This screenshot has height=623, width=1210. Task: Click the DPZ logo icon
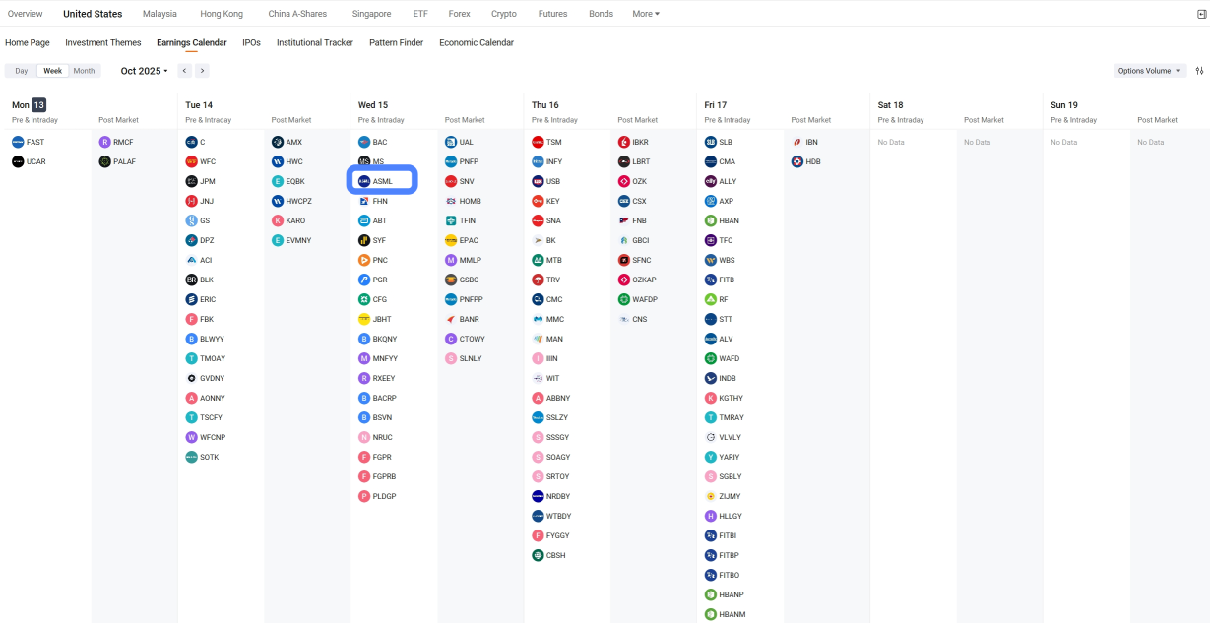point(191,240)
